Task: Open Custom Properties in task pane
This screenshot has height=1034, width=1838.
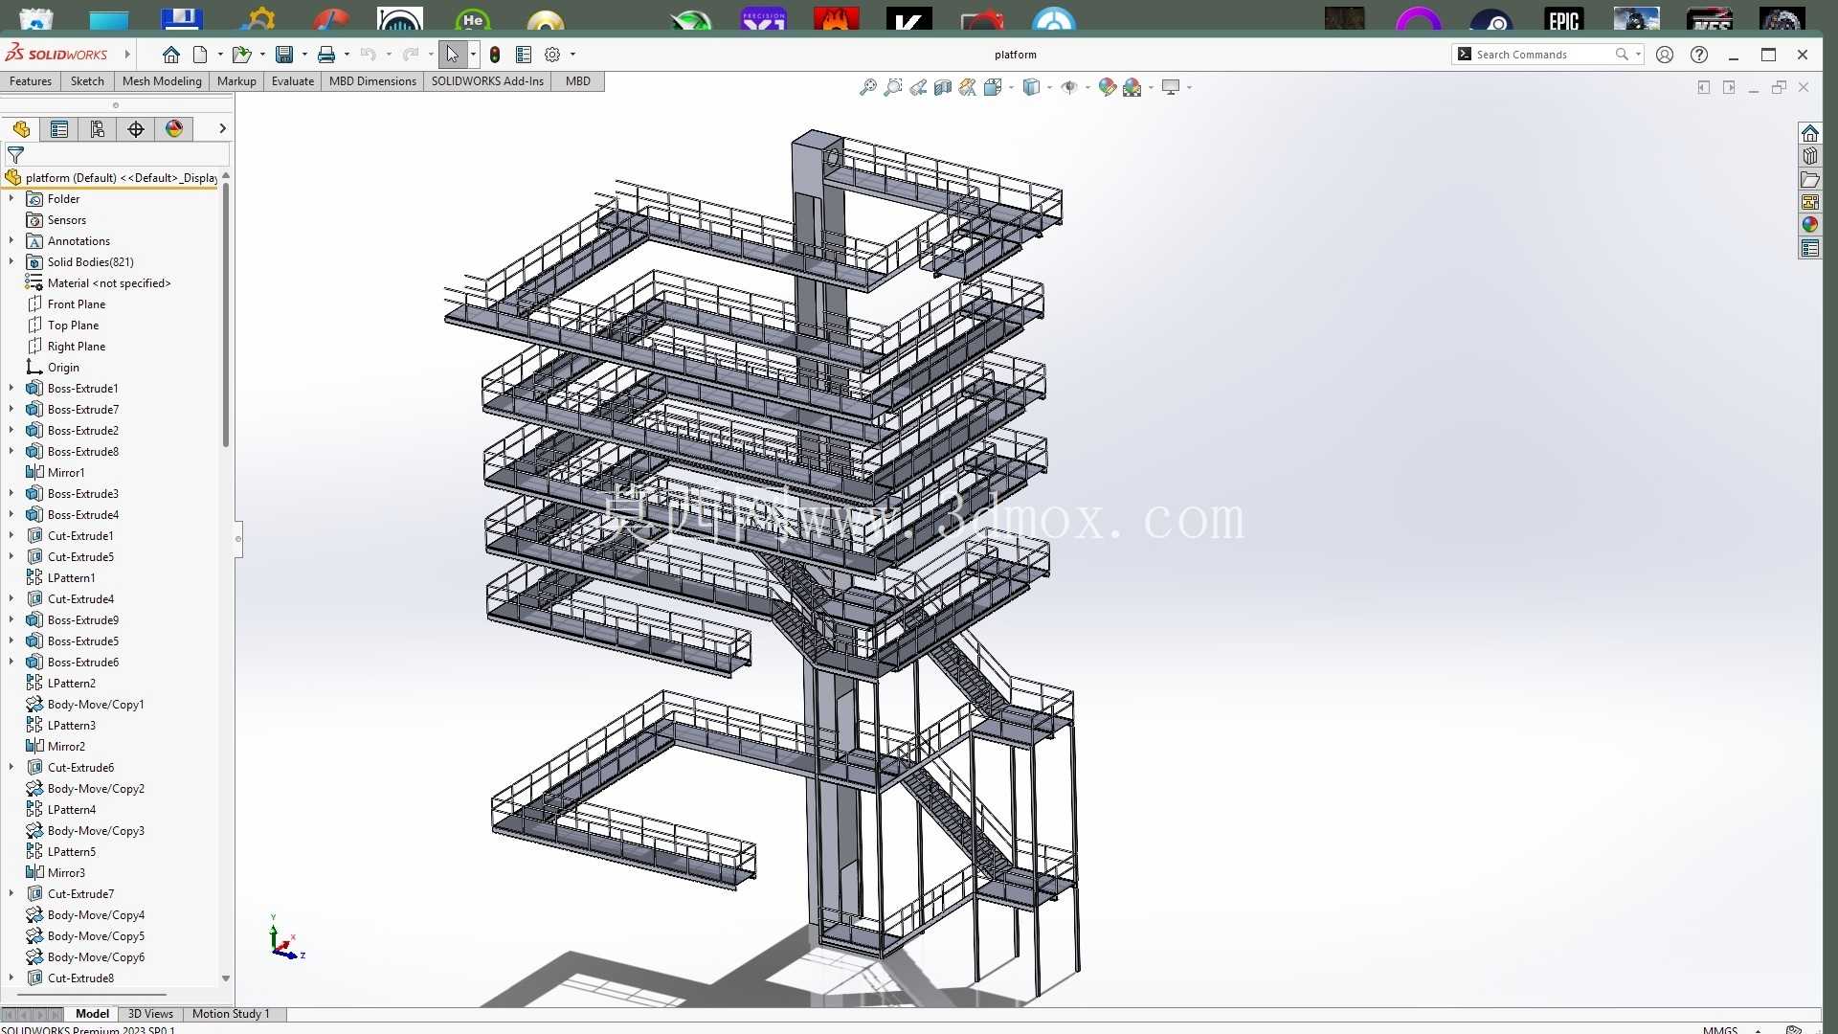Action: pyautogui.click(x=1809, y=249)
